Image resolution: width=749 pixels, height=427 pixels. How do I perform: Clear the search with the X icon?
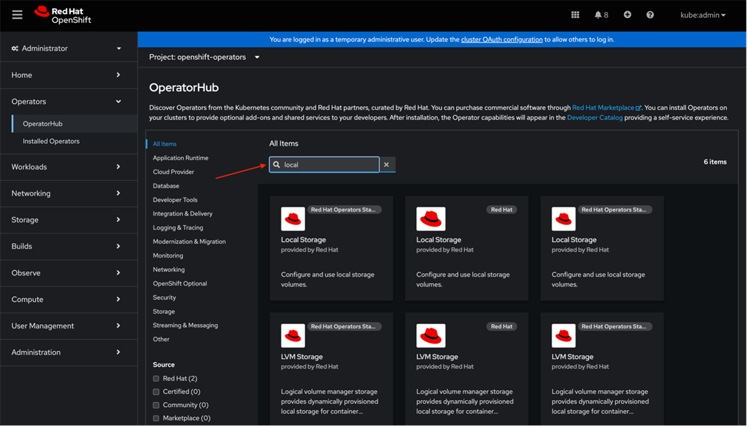click(386, 165)
